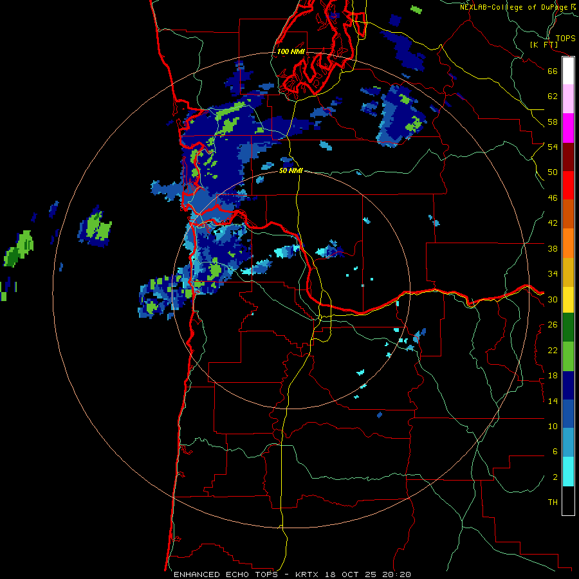Screen dimensions: 579x579
Task: Click the bright orange legend swatch
Action: click(x=568, y=243)
